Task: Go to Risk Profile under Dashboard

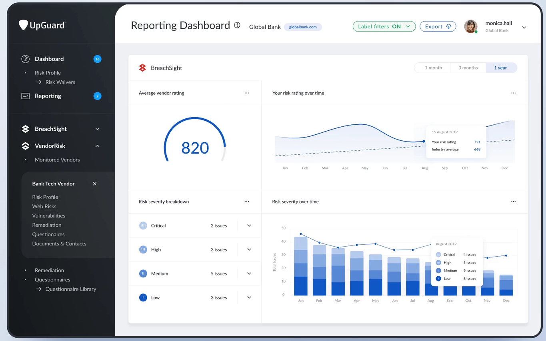Action: (x=48, y=73)
